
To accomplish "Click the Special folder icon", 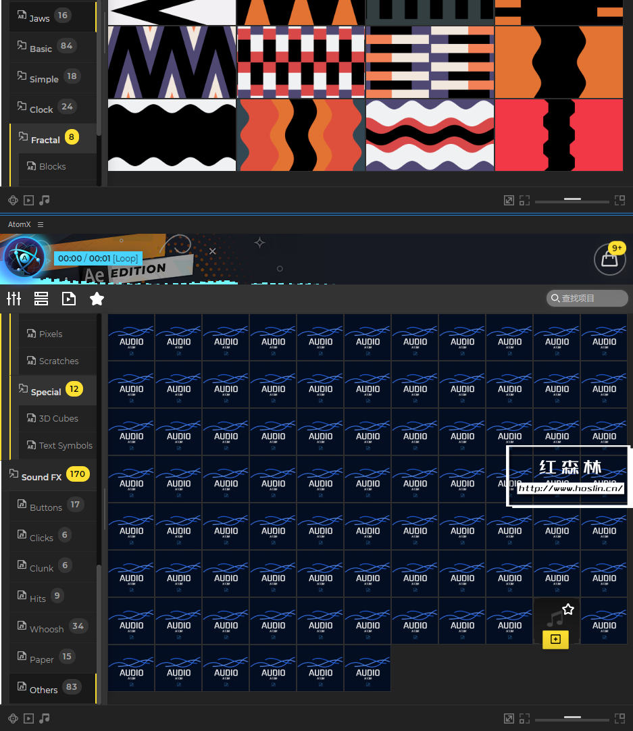I will [x=23, y=388].
